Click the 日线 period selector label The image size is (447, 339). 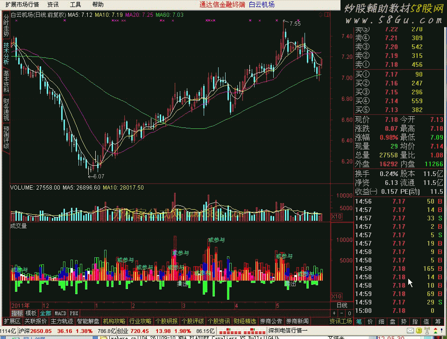pos(342,305)
